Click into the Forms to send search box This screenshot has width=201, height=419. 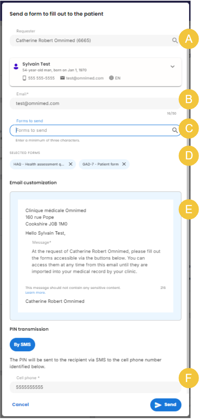click(96, 130)
